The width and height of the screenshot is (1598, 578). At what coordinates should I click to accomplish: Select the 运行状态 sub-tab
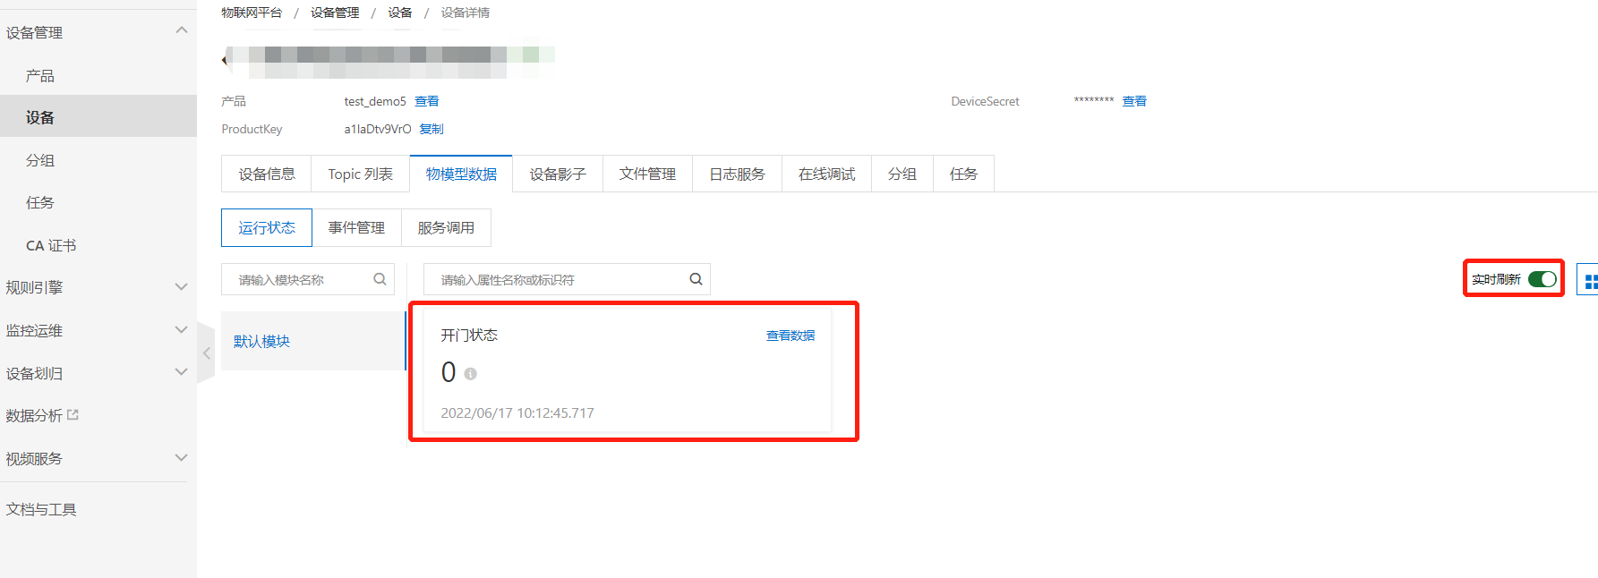[x=267, y=227]
